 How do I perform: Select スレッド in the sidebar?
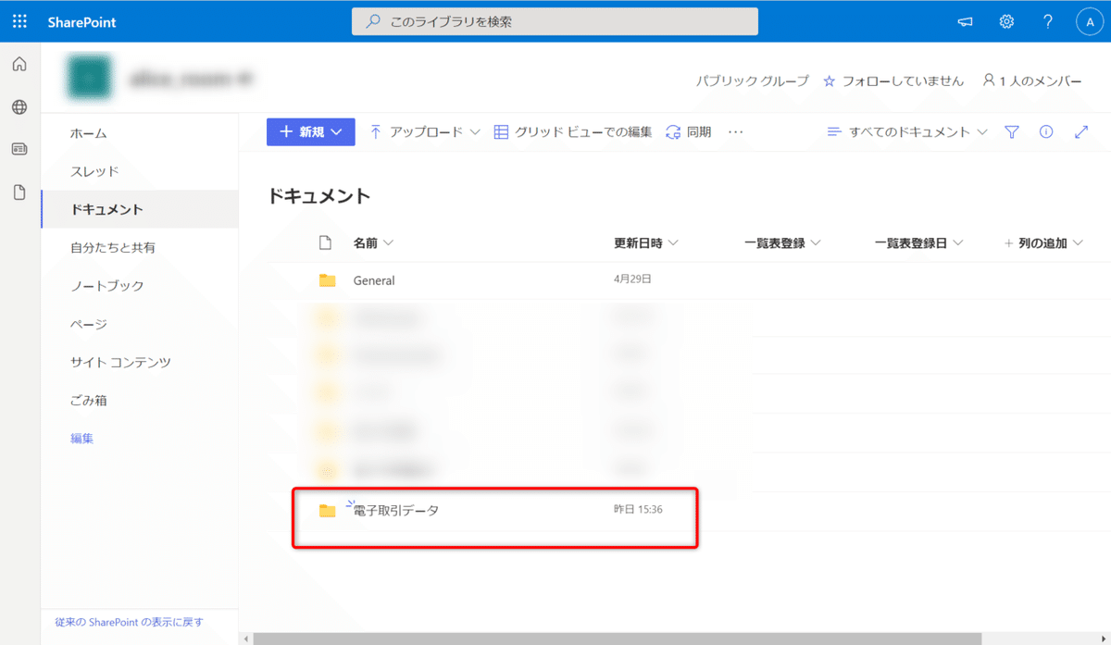[93, 173]
